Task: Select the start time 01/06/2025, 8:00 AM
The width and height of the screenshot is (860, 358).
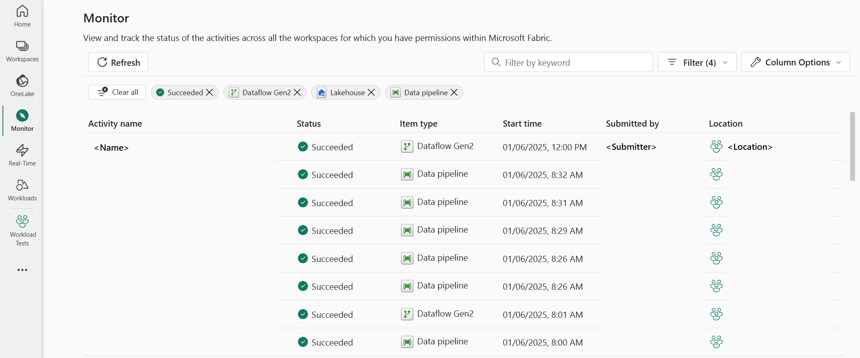Action: (x=543, y=343)
